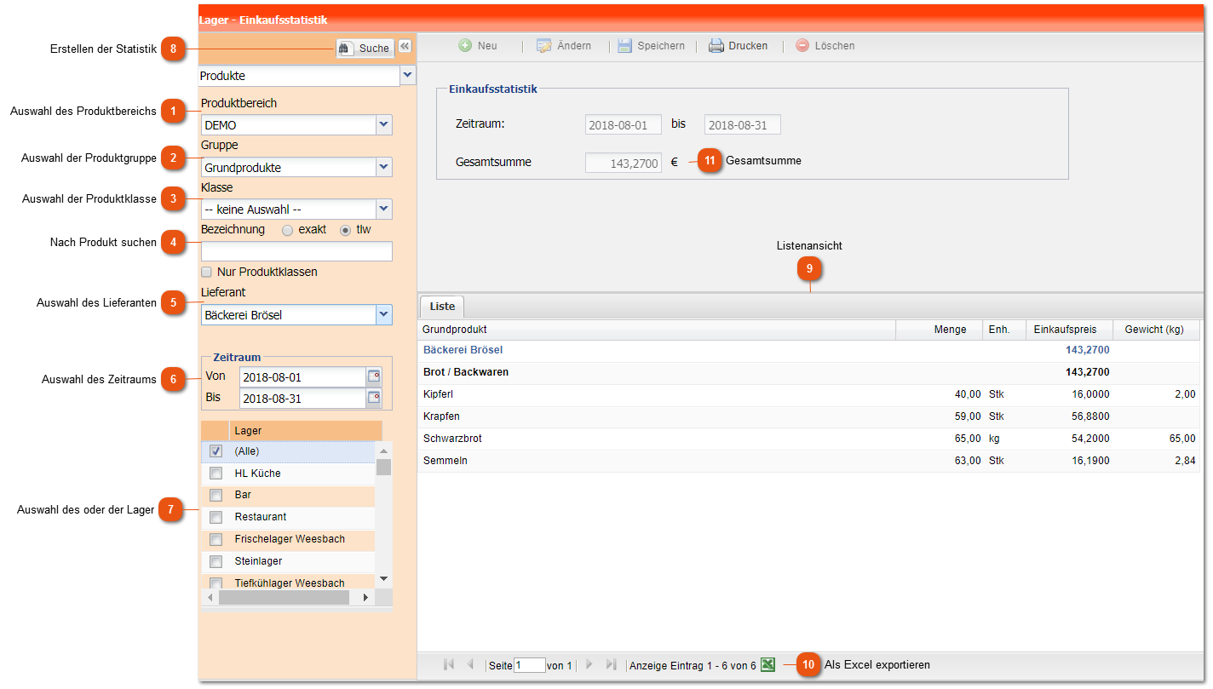Select the Krapfen row
Viewport: 1213px width, 689px height.
pos(809,416)
